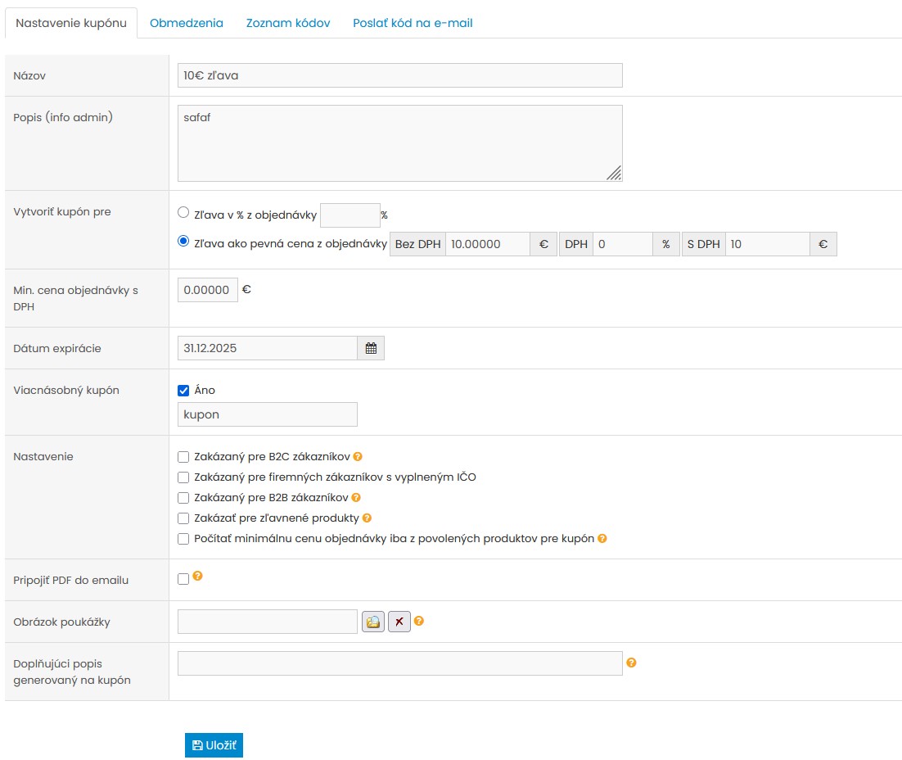This screenshot has height=760, width=902.
Task: Select Zľava ako pevná cena radio option
Action: tap(183, 242)
